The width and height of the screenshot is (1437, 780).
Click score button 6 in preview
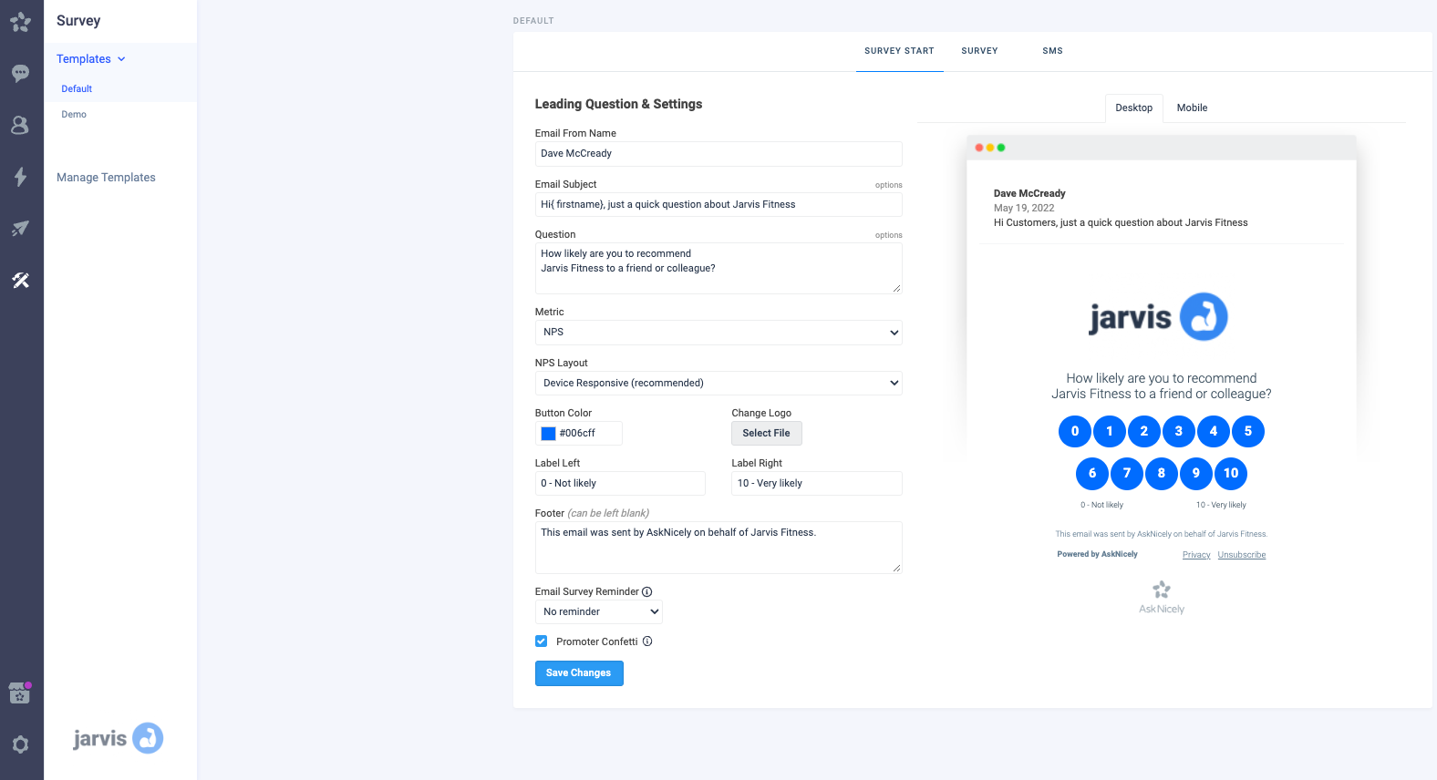coord(1092,473)
